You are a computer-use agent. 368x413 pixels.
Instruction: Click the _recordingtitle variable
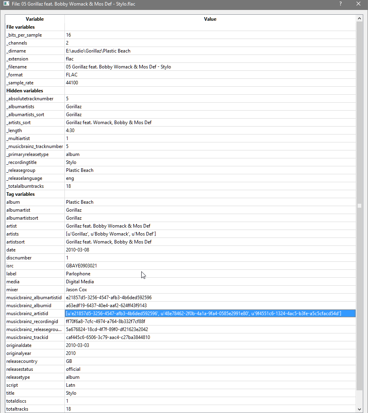pos(21,162)
